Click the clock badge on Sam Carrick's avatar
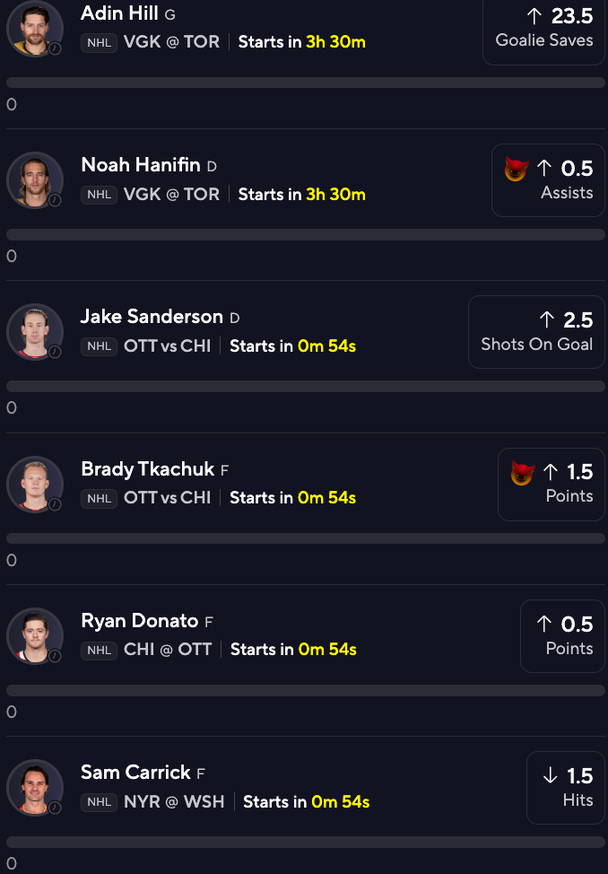Image resolution: width=608 pixels, height=874 pixels. tap(55, 807)
